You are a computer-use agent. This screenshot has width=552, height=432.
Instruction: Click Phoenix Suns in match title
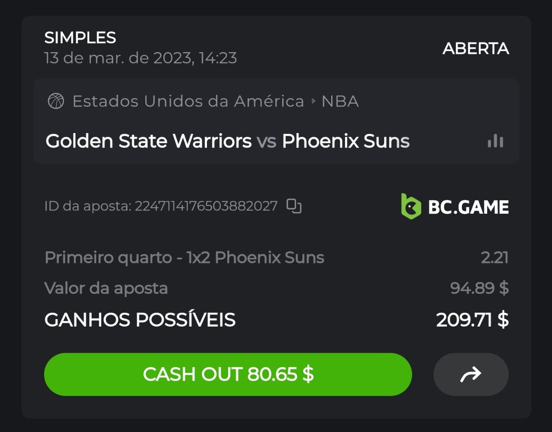click(345, 141)
